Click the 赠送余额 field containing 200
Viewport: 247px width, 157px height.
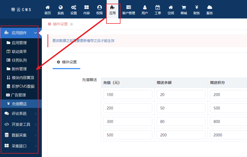[x=181, y=135]
